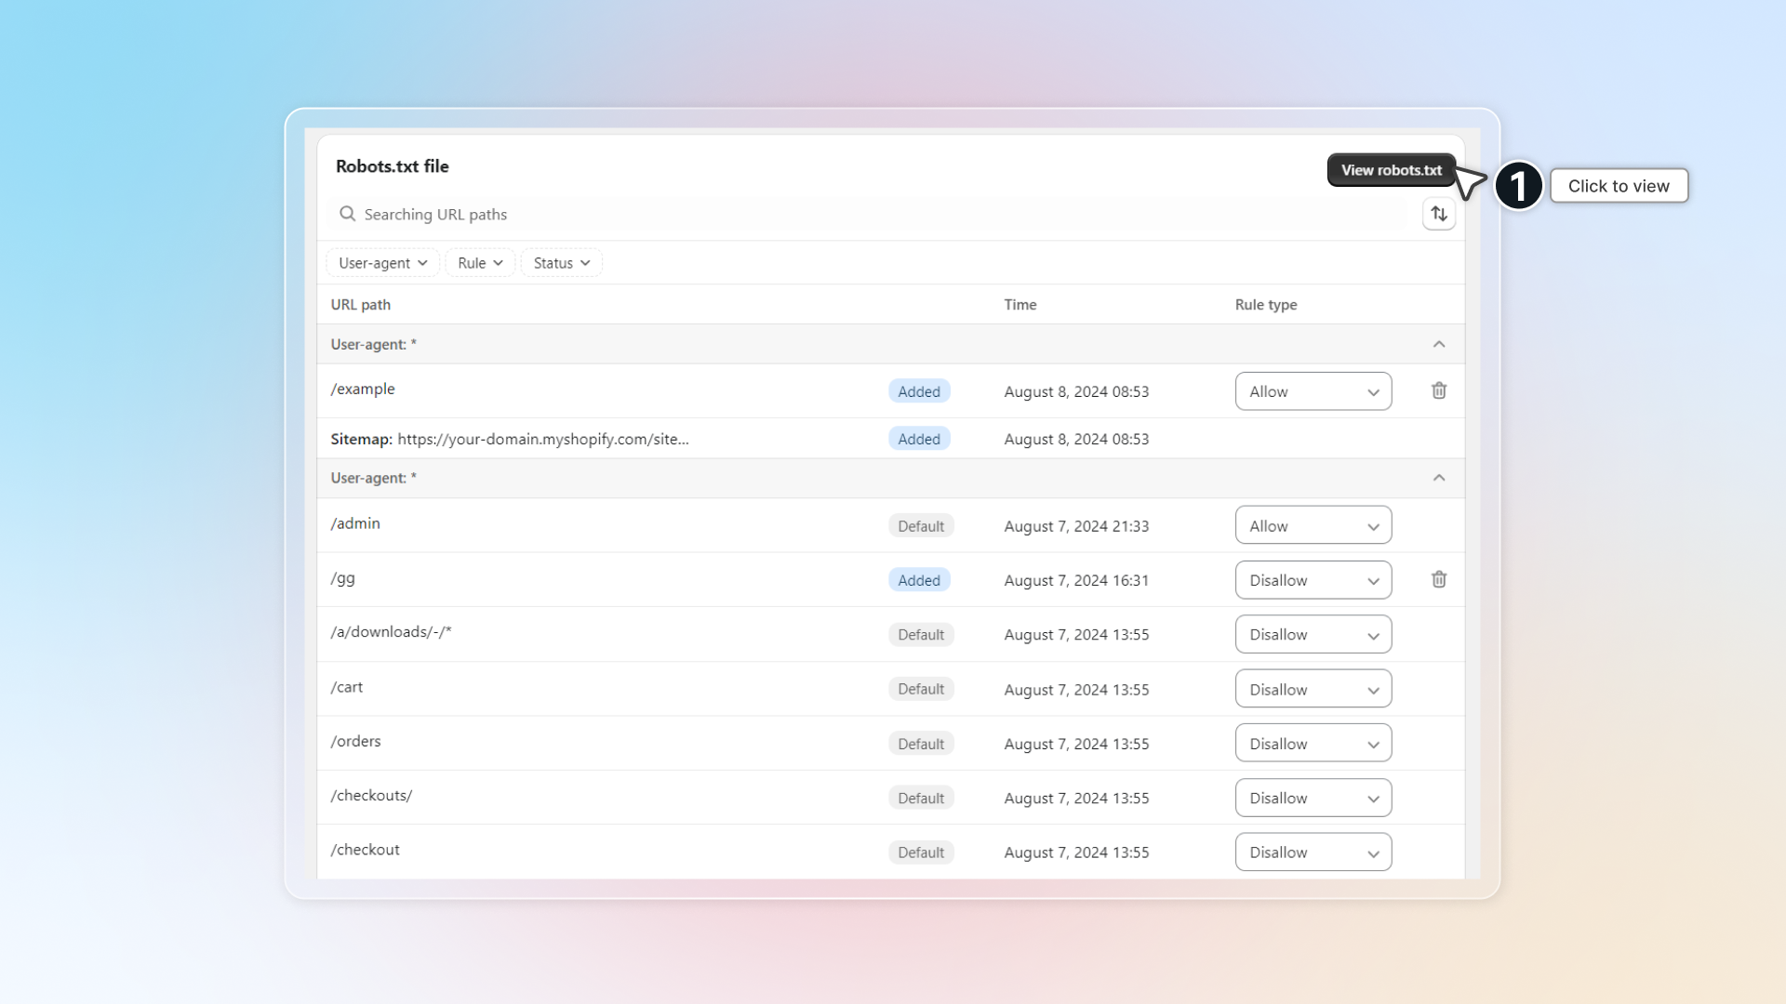Open the Status filter dropdown
Screen dimensions: 1786x1004
(x=561, y=263)
